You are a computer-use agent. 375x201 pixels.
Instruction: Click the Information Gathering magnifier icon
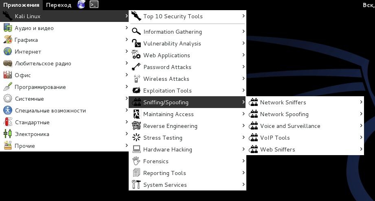click(136, 32)
